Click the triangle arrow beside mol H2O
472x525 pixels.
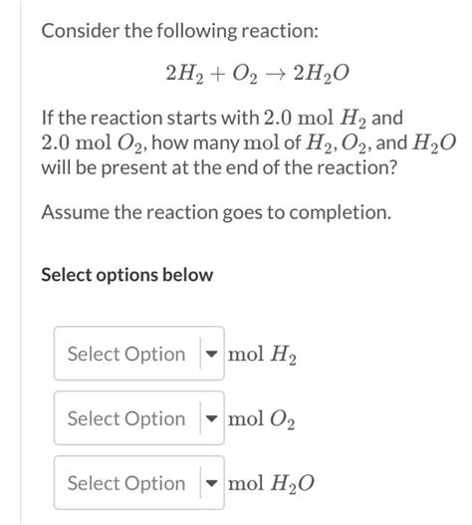pos(211,483)
